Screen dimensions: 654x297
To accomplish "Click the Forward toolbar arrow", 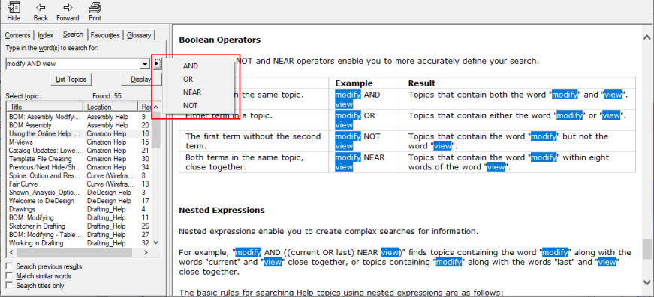I will tap(68, 11).
